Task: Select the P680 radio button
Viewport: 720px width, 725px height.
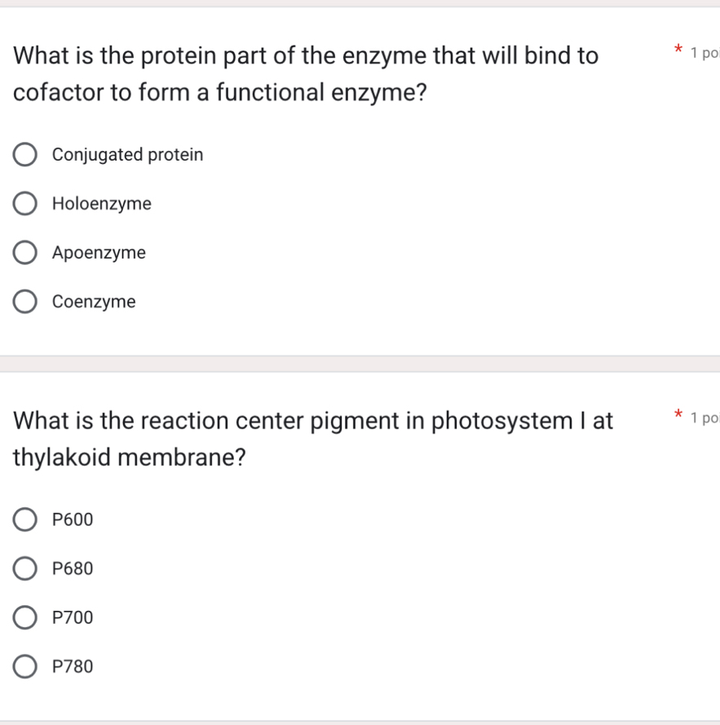Action: 24,568
